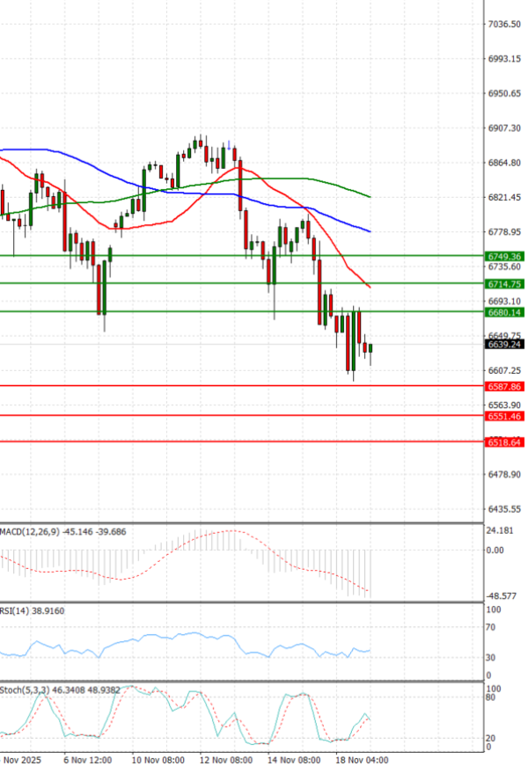
Task: Click the 14 Nov 08:00 time label
Action: pos(295,757)
